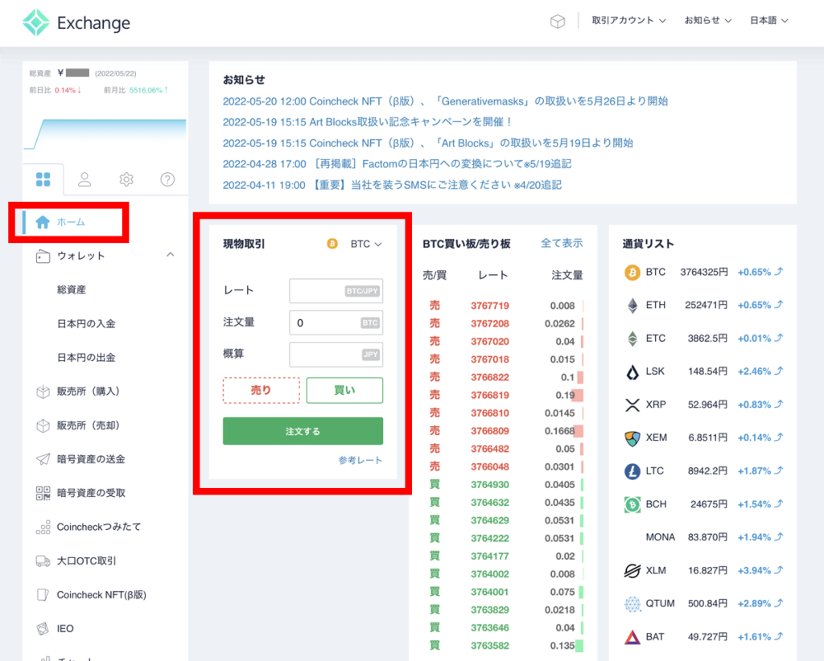
Task: Click the paper plane 暗号資産の送金 icon
Action: pos(43,459)
